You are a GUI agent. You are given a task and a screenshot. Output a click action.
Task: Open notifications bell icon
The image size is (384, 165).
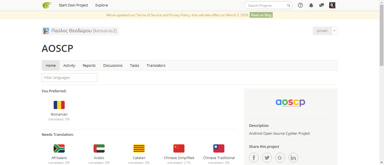click(x=311, y=5)
